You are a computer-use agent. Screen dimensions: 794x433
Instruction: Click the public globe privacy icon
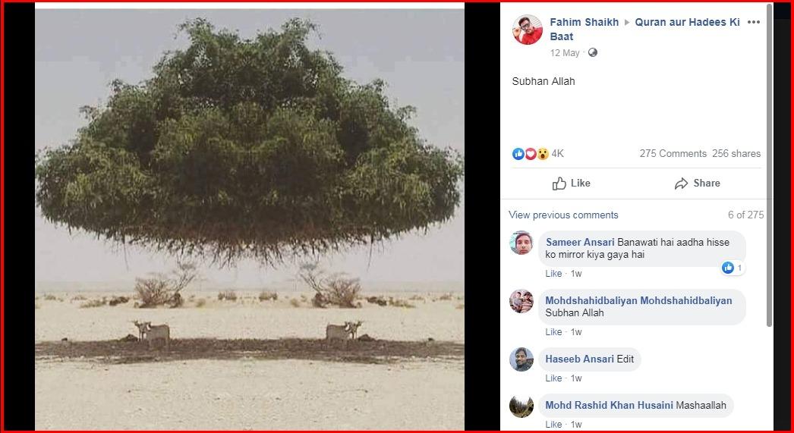pos(592,52)
